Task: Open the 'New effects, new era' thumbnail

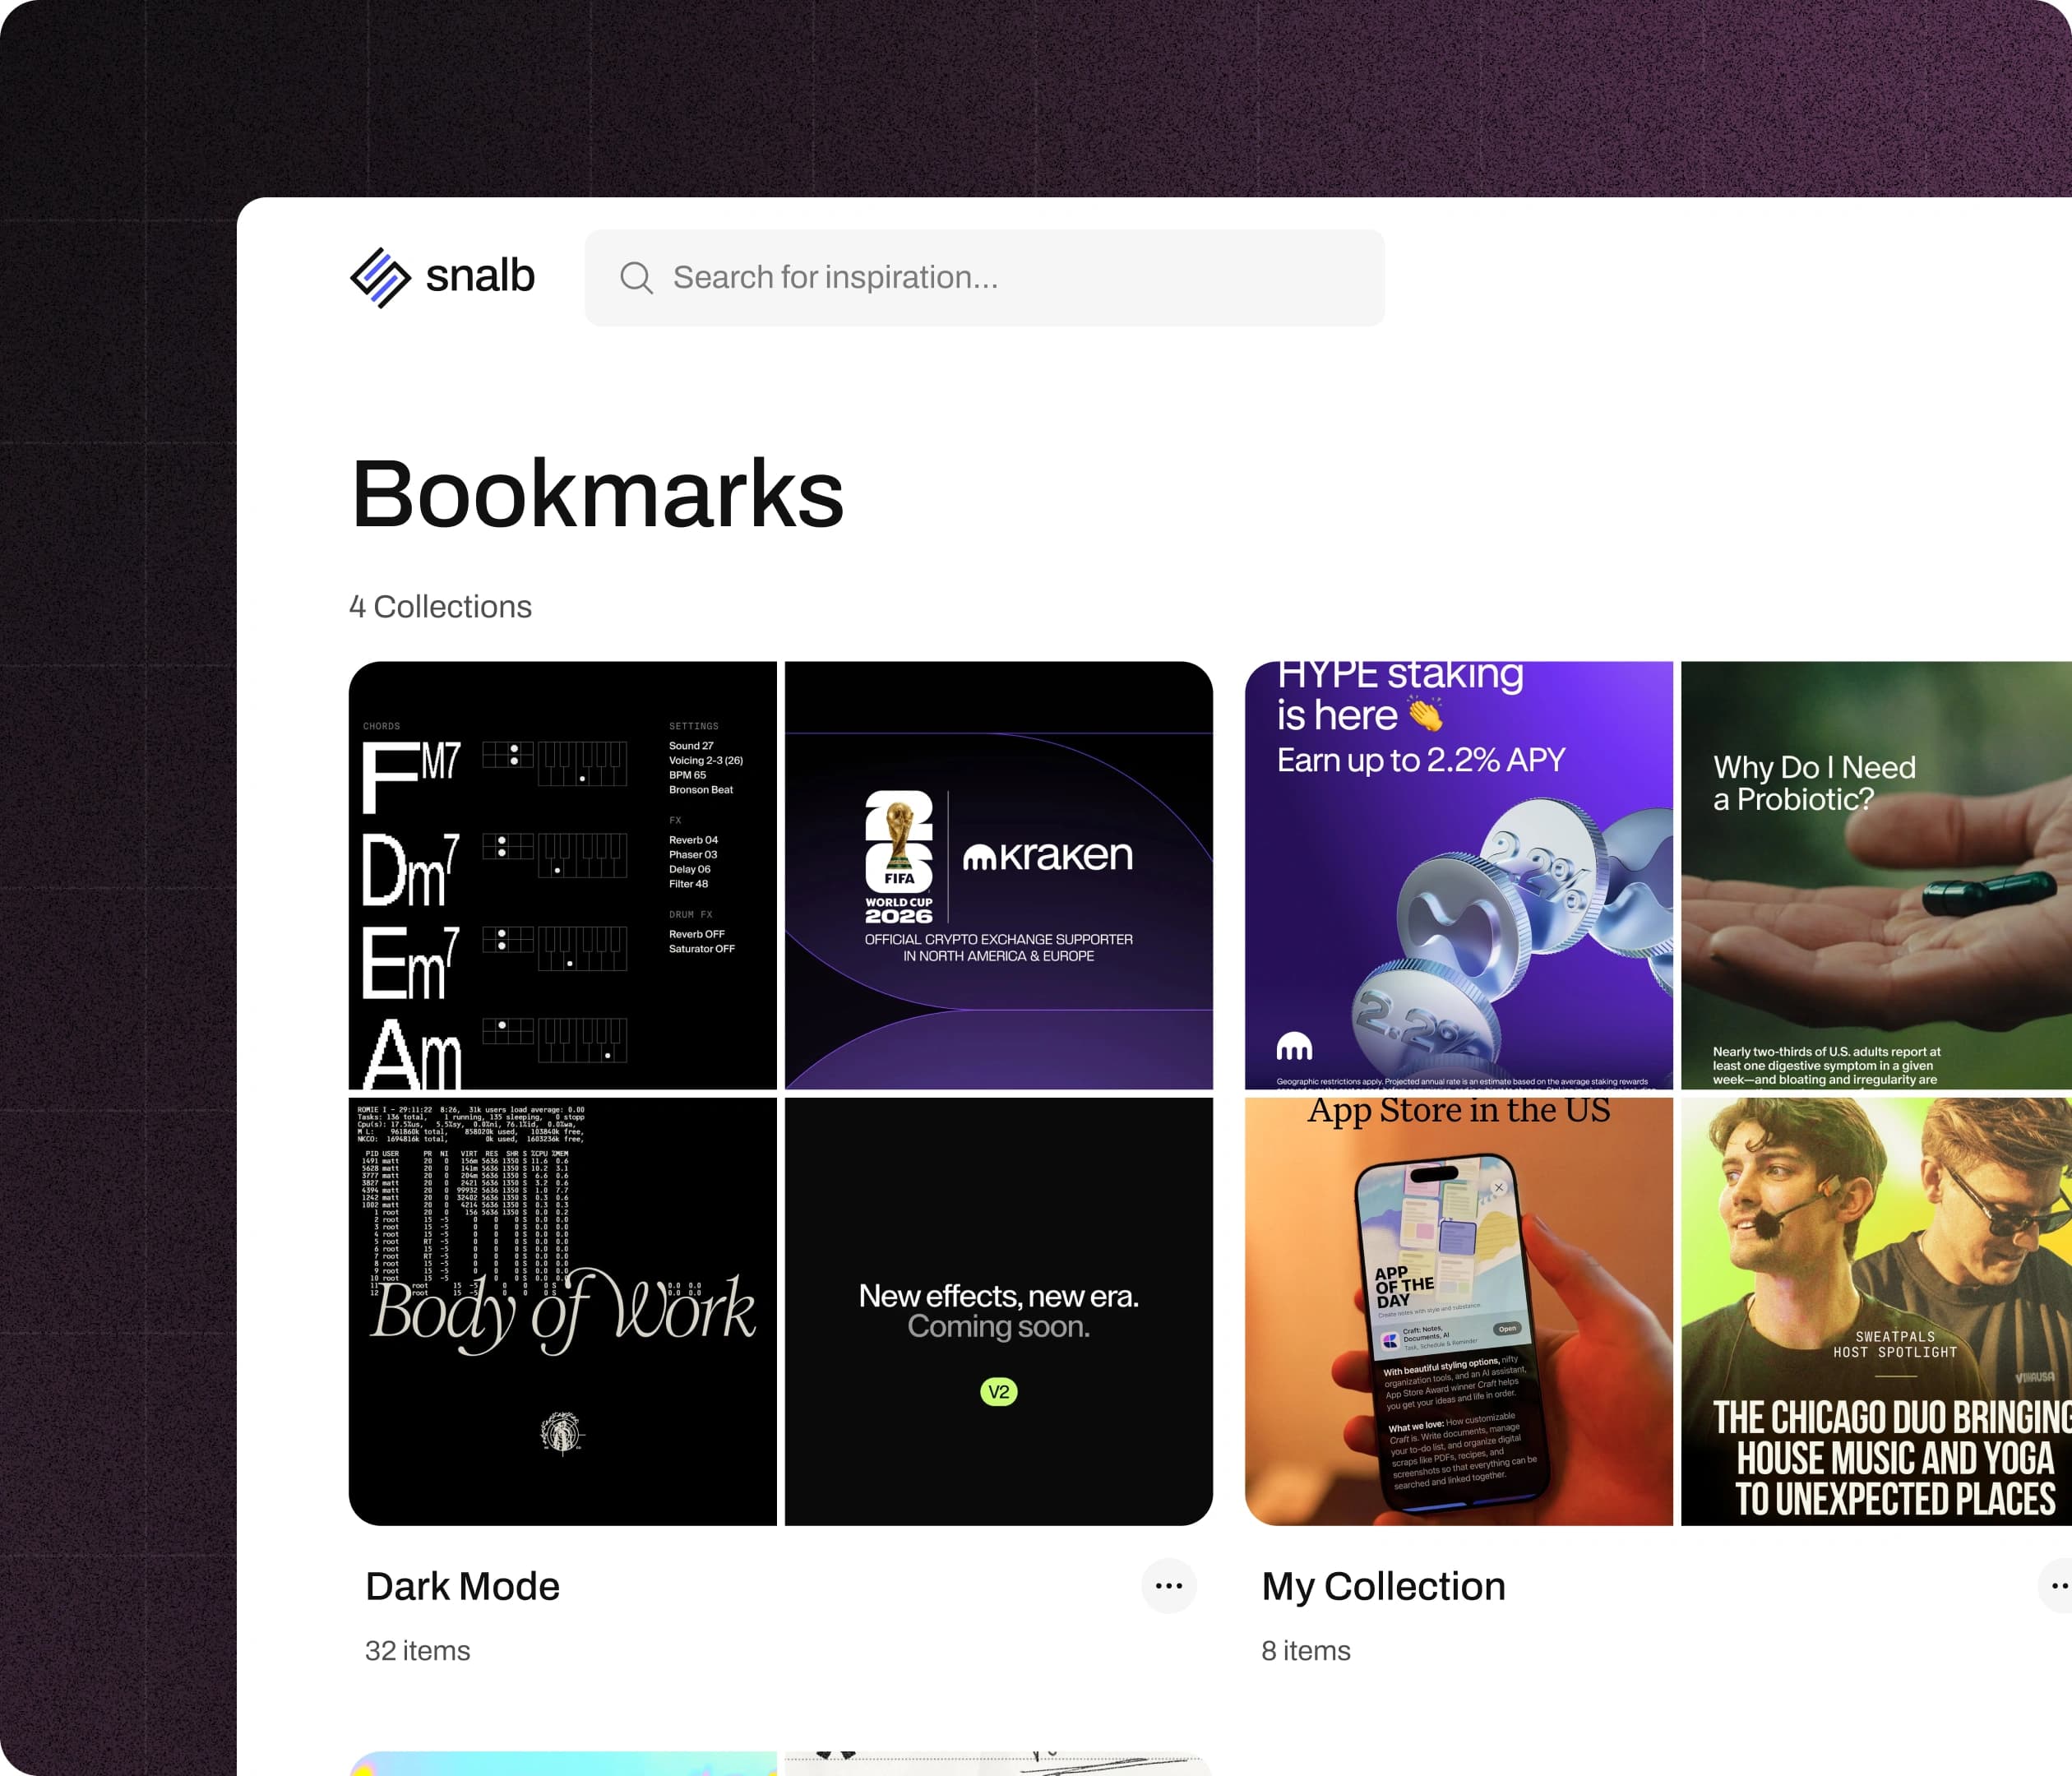Action: click(999, 1311)
